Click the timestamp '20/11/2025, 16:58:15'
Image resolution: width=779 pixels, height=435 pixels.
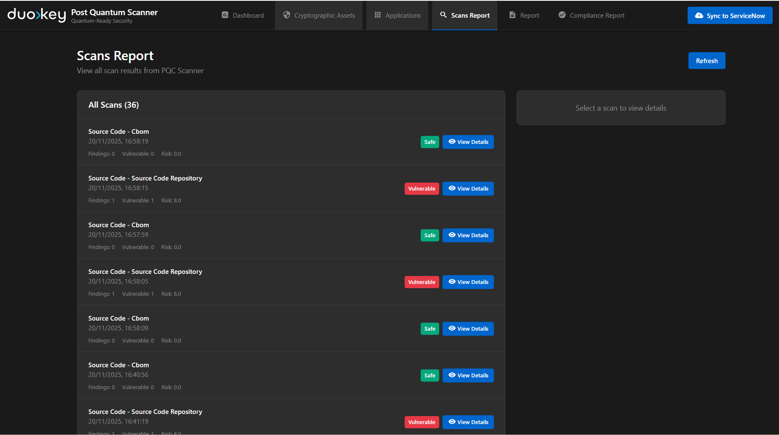[118, 188]
